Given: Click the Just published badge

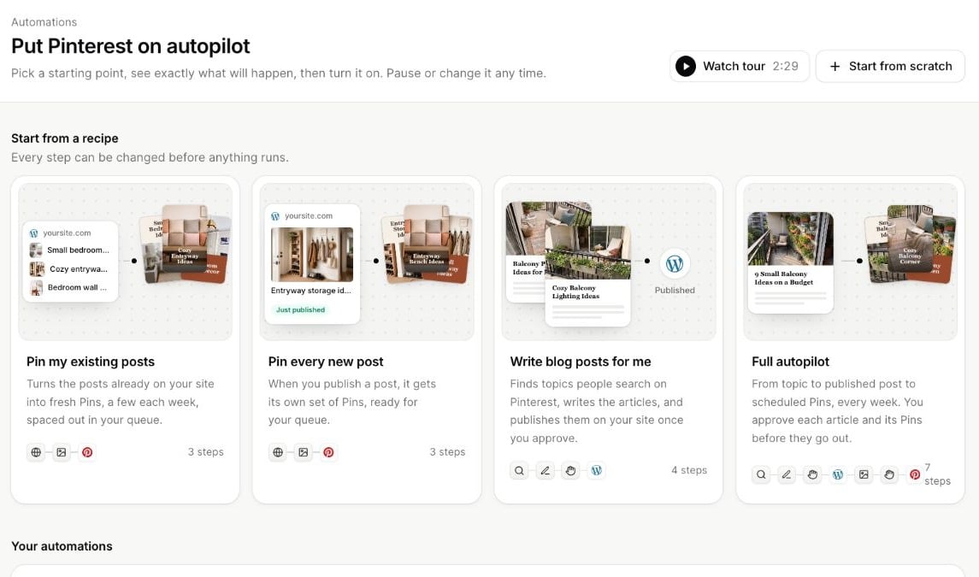Looking at the screenshot, I should (x=300, y=309).
